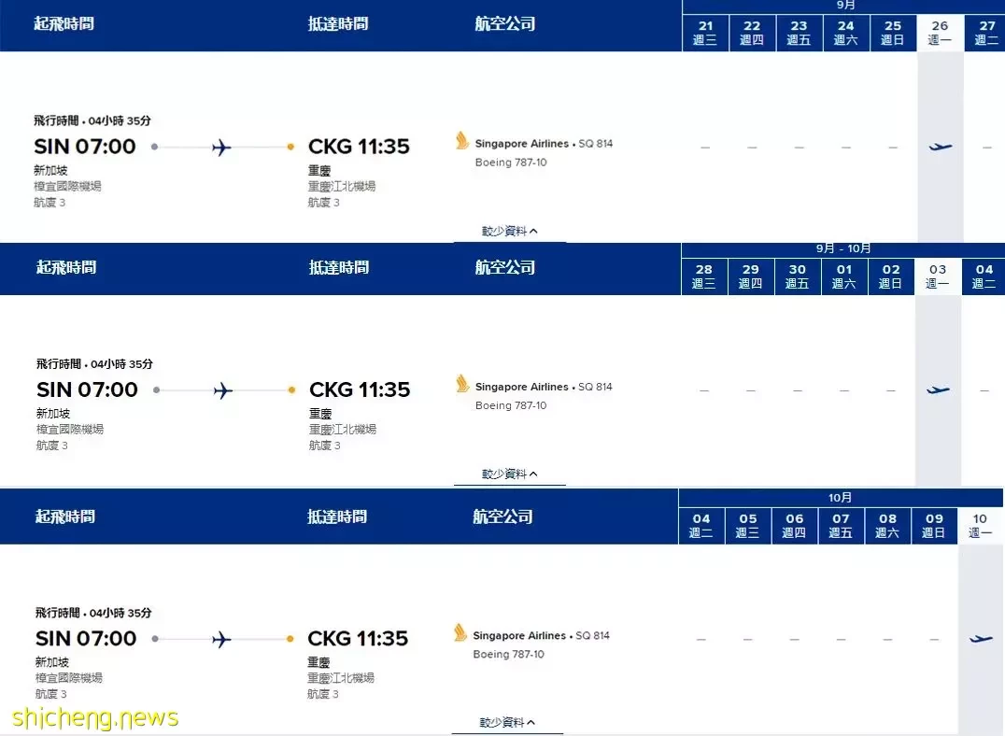This screenshot has width=1005, height=736.
Task: Click the flight icon under Sept 26
Action: tap(941, 147)
